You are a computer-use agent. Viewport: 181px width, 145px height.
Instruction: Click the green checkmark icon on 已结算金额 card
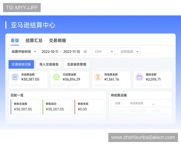tap(56, 77)
